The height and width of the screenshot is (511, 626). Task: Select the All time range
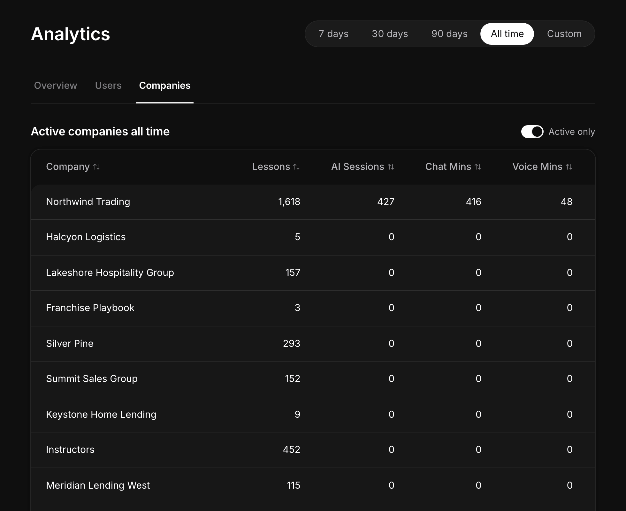(x=507, y=34)
